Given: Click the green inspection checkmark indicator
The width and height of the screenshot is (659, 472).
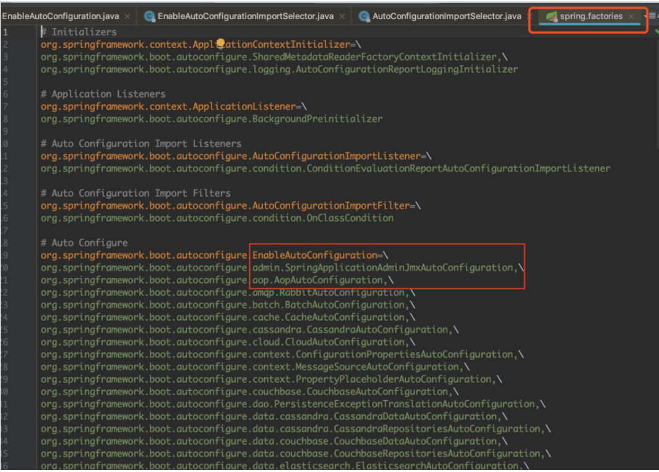Looking at the screenshot, I should click(657, 32).
